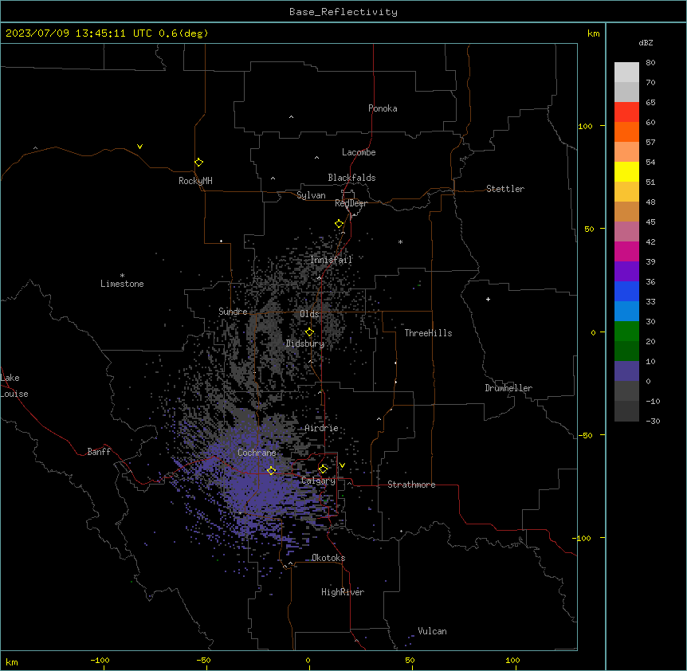Select the yellow diamond marker below Cochrane
The width and height of the screenshot is (687, 671).
pos(271,470)
